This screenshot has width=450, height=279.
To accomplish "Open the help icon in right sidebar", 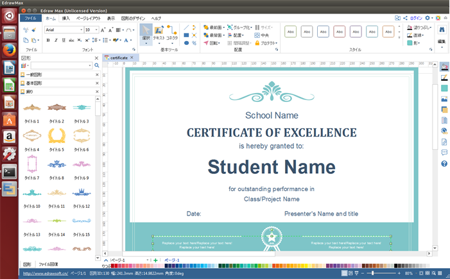I will click(444, 164).
